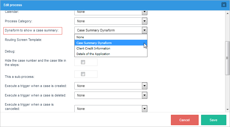The height and width of the screenshot is (127, 230).
Task: Click the vertical scrollbar thumb
Action: click(x=227, y=58)
